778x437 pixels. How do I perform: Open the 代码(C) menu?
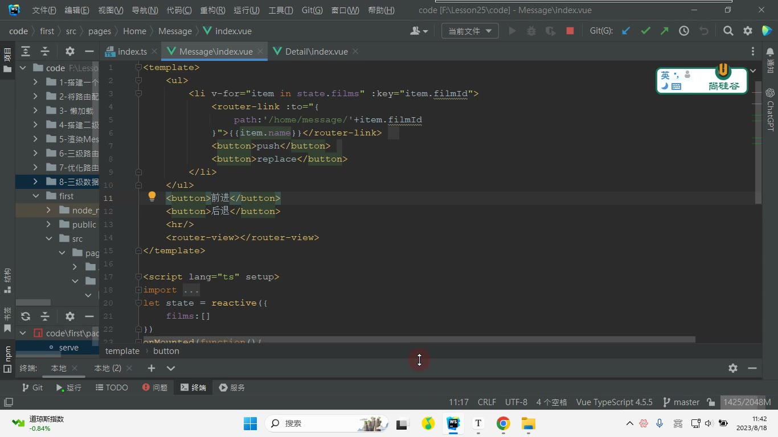click(179, 10)
